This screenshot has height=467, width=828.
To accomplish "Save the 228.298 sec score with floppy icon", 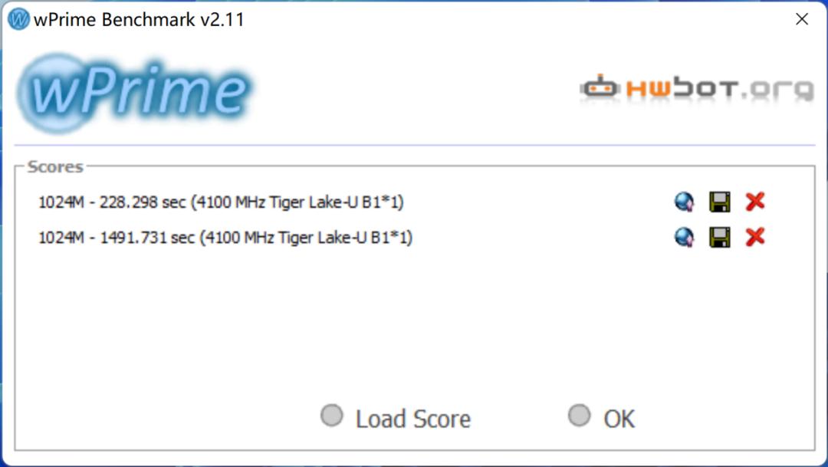I will [720, 202].
